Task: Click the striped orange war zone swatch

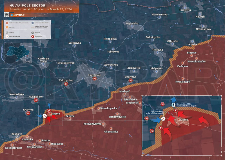Action: point(6,27)
